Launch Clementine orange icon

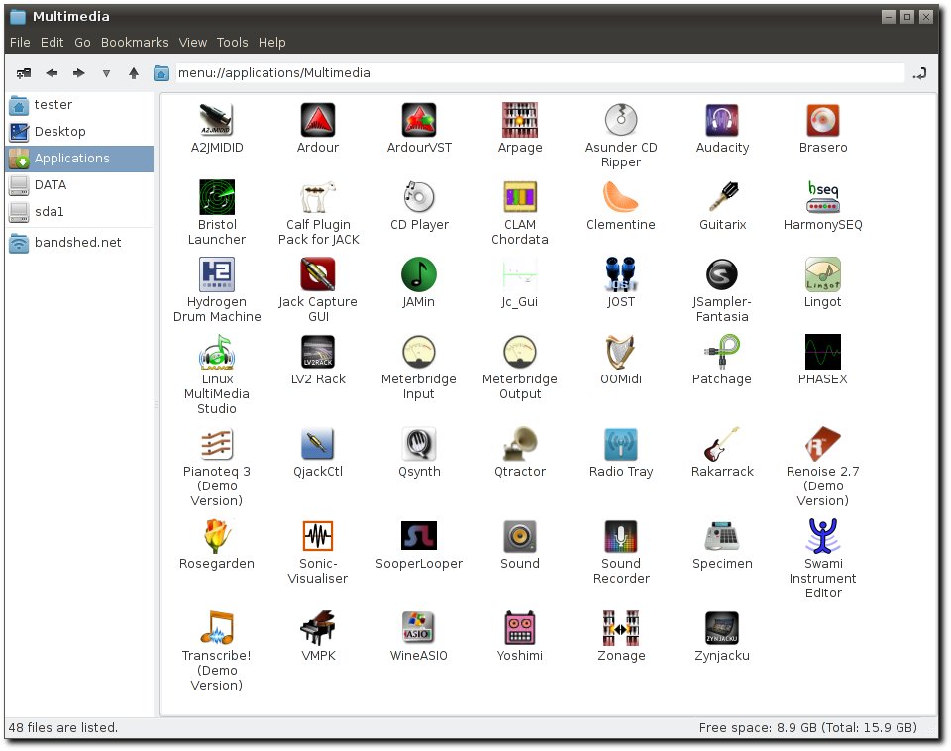tap(621, 197)
